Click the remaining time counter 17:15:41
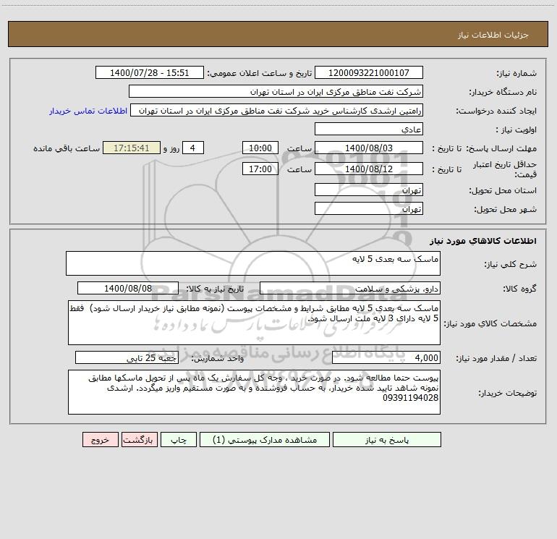Viewport: 557px width, 539px height. (x=132, y=148)
